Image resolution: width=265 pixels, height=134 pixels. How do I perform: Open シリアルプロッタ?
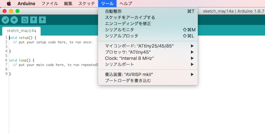tap(148, 36)
